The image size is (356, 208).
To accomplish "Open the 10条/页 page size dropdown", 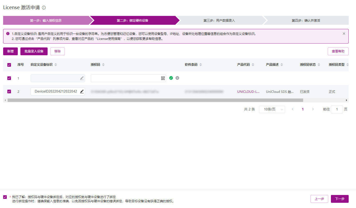I will pos(272,109).
